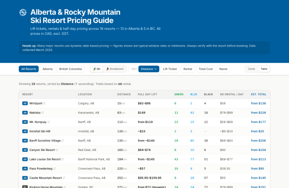The image size is (289, 188).
Task: Click the snowflake logo icon in header
Action: click(x=23, y=13)
